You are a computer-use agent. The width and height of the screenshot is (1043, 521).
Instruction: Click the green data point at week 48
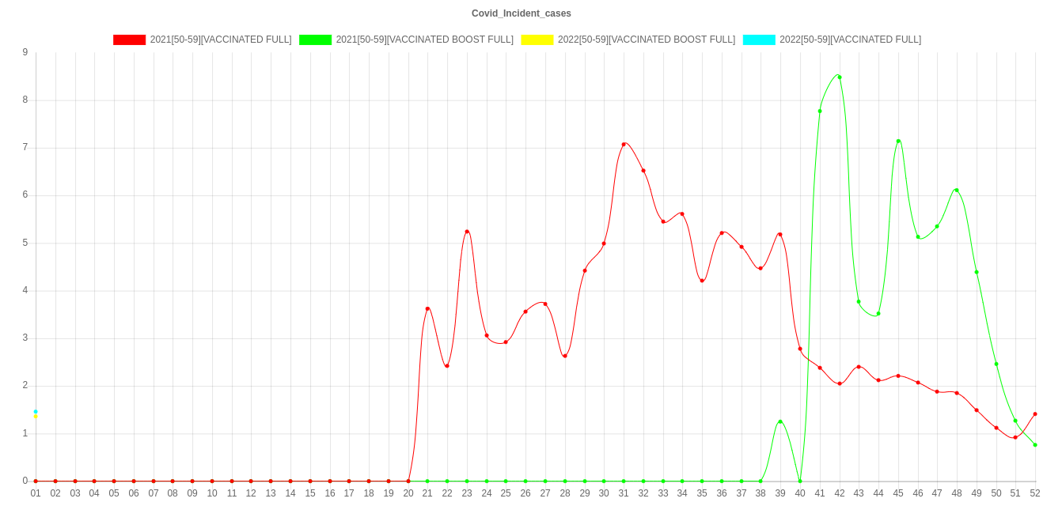[x=957, y=191]
